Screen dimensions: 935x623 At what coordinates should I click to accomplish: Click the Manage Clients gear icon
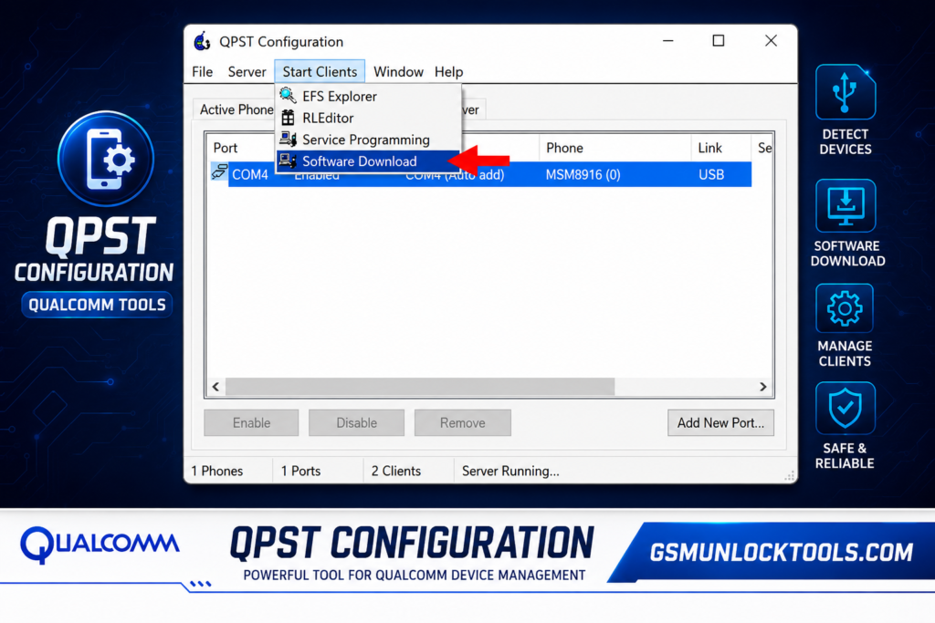(x=845, y=308)
